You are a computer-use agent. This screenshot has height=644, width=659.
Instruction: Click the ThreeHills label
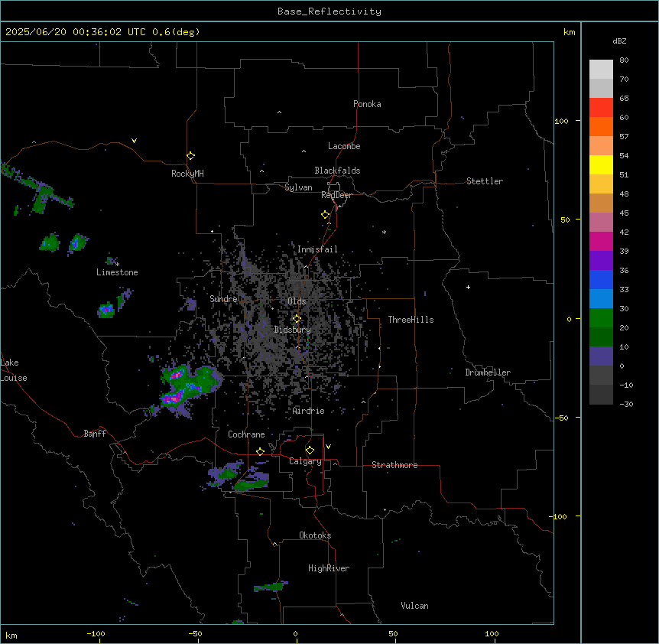[411, 320]
